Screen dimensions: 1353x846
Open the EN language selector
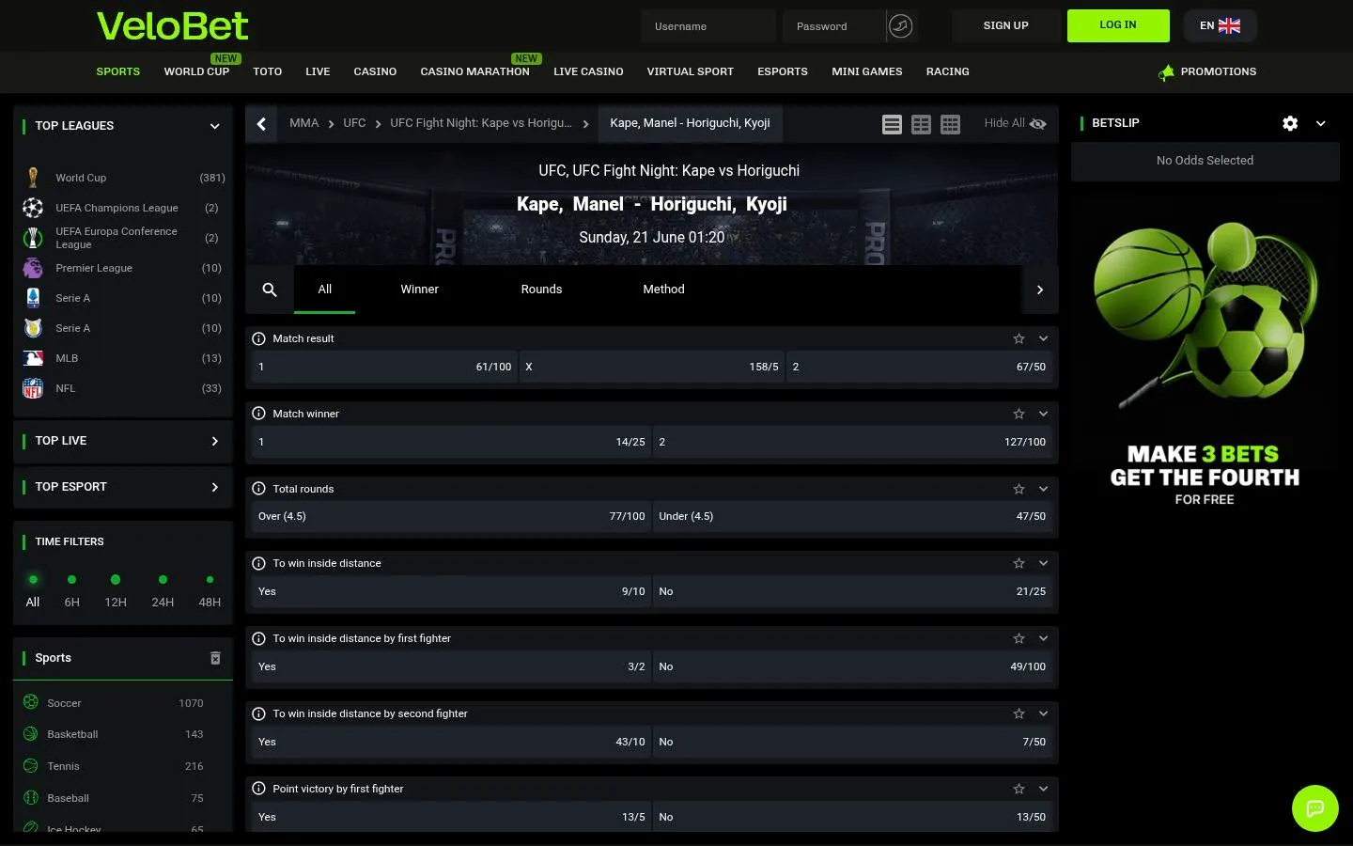pyautogui.click(x=1220, y=25)
